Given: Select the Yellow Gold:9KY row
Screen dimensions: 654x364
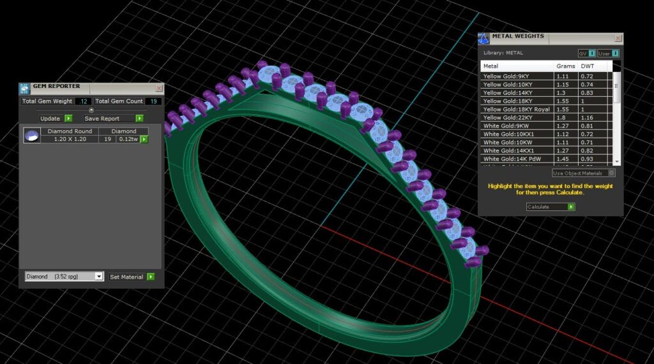Looking at the screenshot, I should [x=547, y=76].
